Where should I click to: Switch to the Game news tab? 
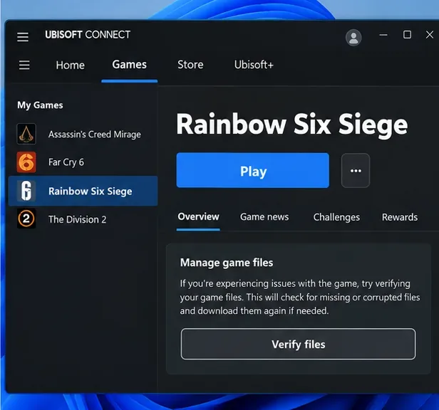pyautogui.click(x=264, y=217)
